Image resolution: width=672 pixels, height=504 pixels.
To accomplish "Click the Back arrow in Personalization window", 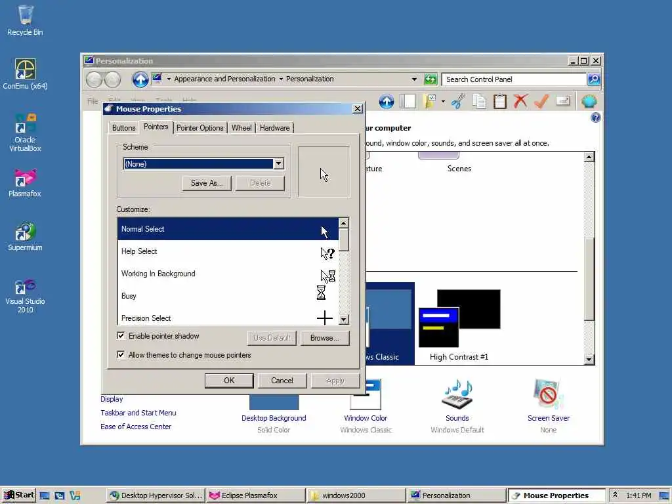I will click(x=94, y=79).
